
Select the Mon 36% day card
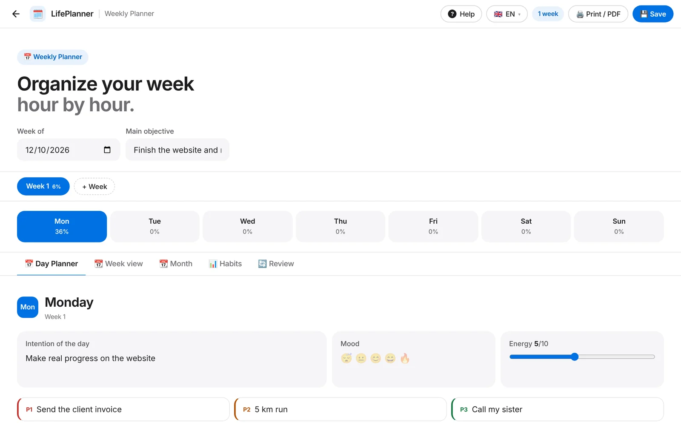click(62, 227)
